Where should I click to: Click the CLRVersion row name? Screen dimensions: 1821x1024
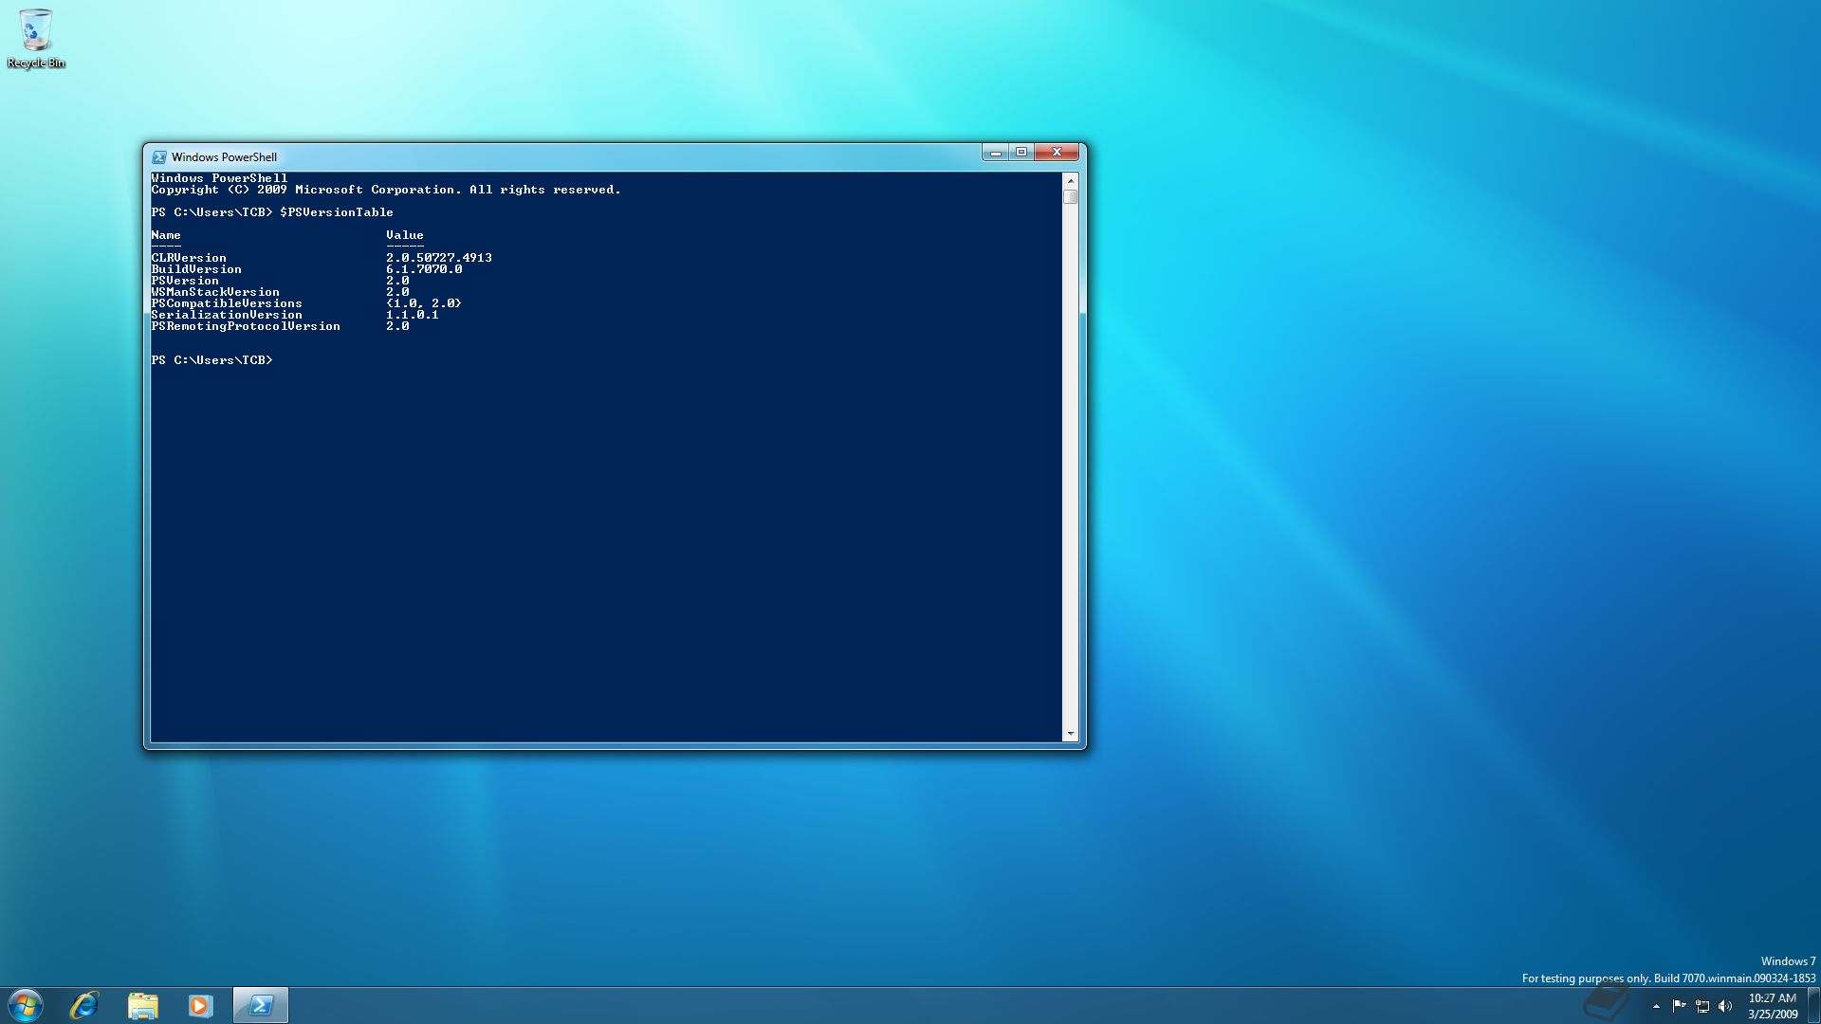tap(189, 258)
